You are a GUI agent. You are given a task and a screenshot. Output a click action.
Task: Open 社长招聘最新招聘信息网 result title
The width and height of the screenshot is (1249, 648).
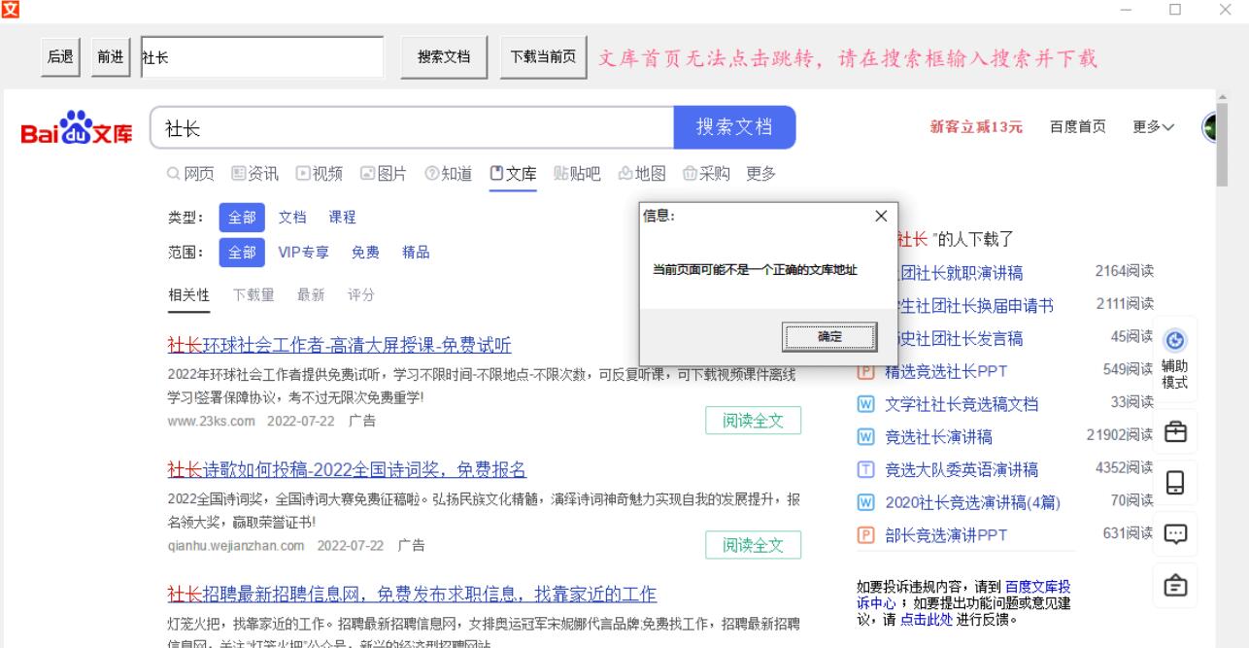412,595
